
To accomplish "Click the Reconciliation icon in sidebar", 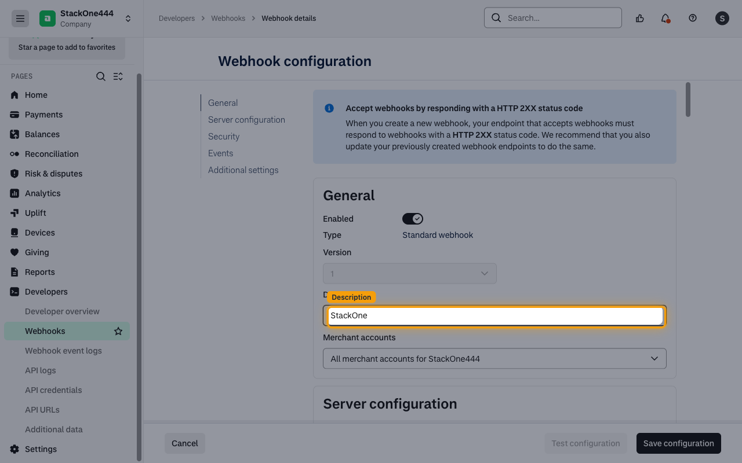I will [14, 154].
